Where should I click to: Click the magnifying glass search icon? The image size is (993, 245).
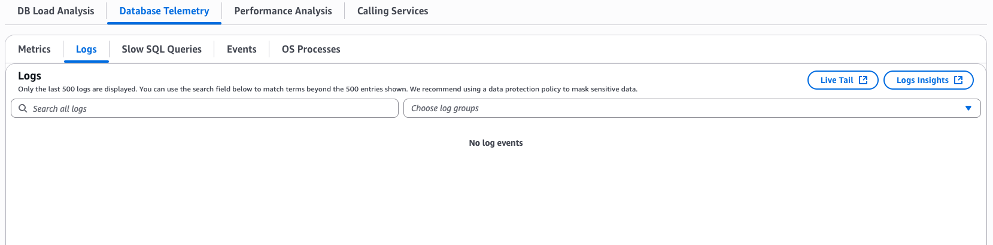coord(23,109)
